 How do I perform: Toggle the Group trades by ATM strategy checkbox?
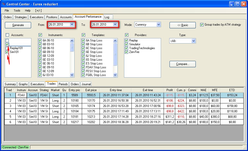coord(202,25)
